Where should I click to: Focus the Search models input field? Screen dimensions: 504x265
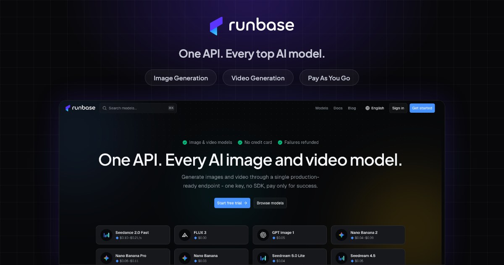138,108
